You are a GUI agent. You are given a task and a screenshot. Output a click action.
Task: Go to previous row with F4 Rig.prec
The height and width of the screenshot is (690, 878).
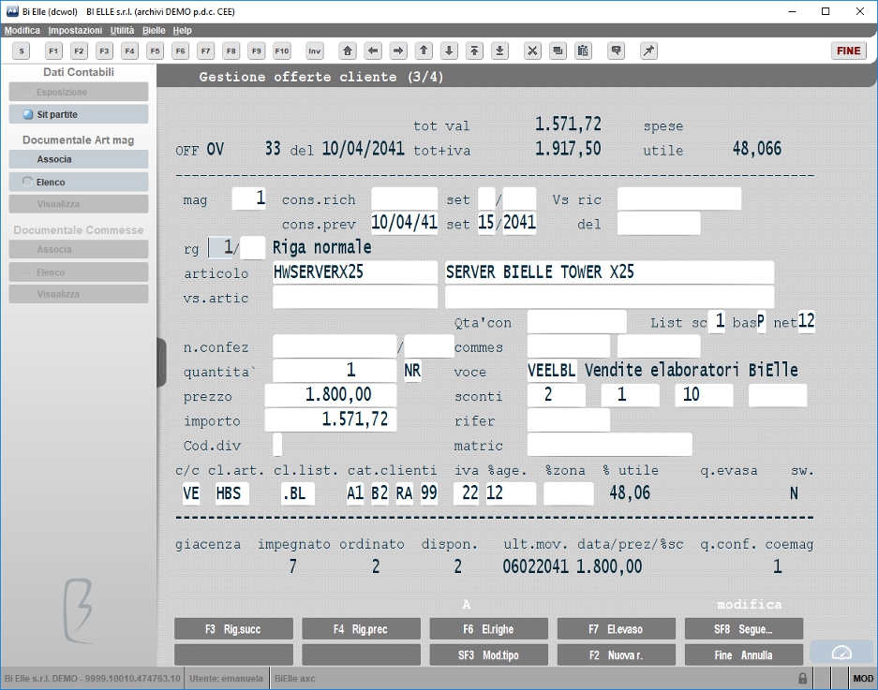click(x=361, y=629)
